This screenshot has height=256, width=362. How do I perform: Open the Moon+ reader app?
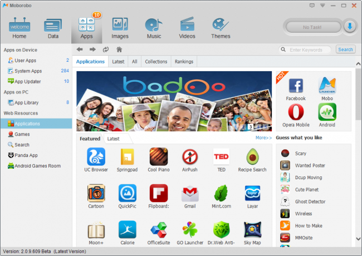(x=96, y=233)
